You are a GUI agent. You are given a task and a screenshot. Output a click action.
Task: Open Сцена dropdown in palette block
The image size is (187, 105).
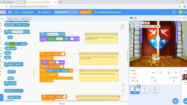coord(19,91)
